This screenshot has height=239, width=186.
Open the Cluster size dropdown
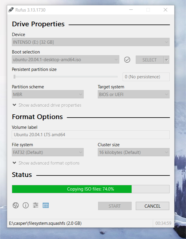coord(134,152)
